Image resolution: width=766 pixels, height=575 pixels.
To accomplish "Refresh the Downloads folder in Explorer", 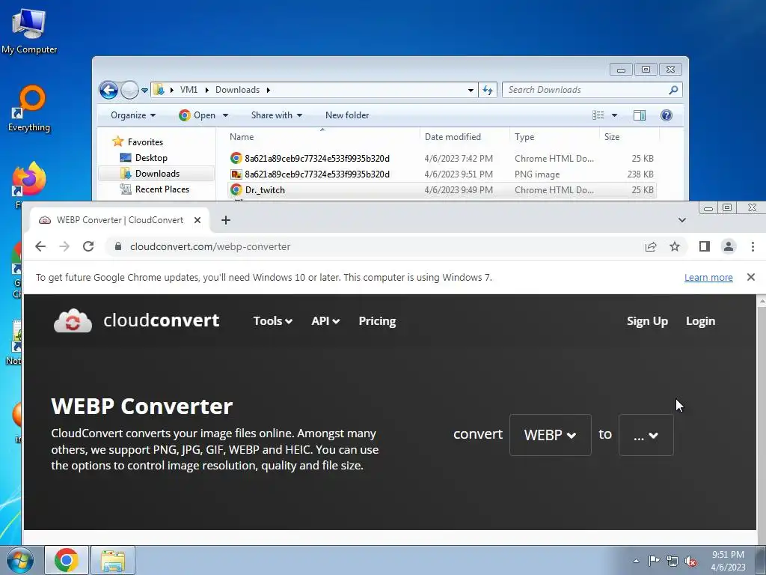I will tap(488, 90).
